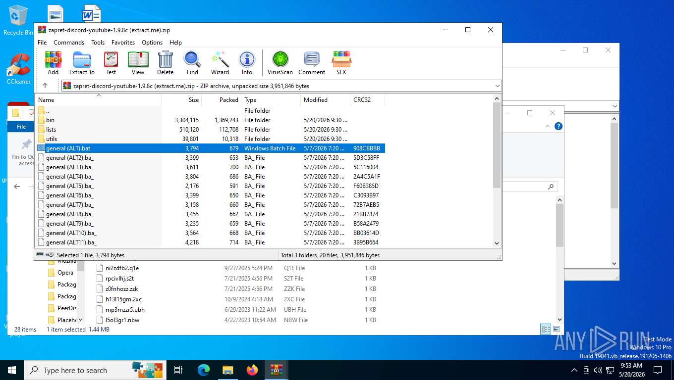Open Explorer help question mark icon

pyautogui.click(x=559, y=126)
